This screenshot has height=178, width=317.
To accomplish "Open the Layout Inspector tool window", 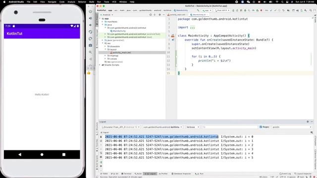I will (x=303, y=174).
